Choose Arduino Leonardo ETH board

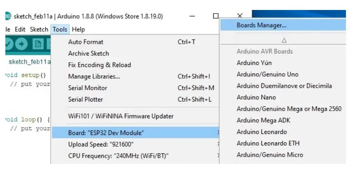point(268,143)
